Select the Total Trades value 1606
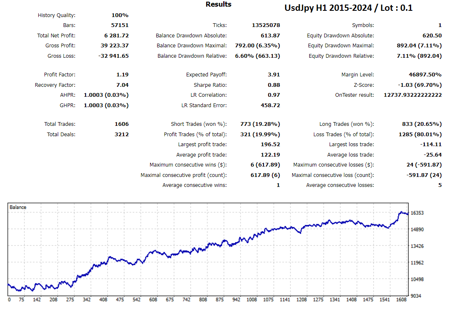This screenshot has width=456, height=309. [x=121, y=124]
